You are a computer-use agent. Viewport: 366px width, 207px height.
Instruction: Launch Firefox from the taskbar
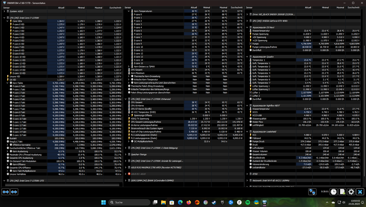(189, 202)
